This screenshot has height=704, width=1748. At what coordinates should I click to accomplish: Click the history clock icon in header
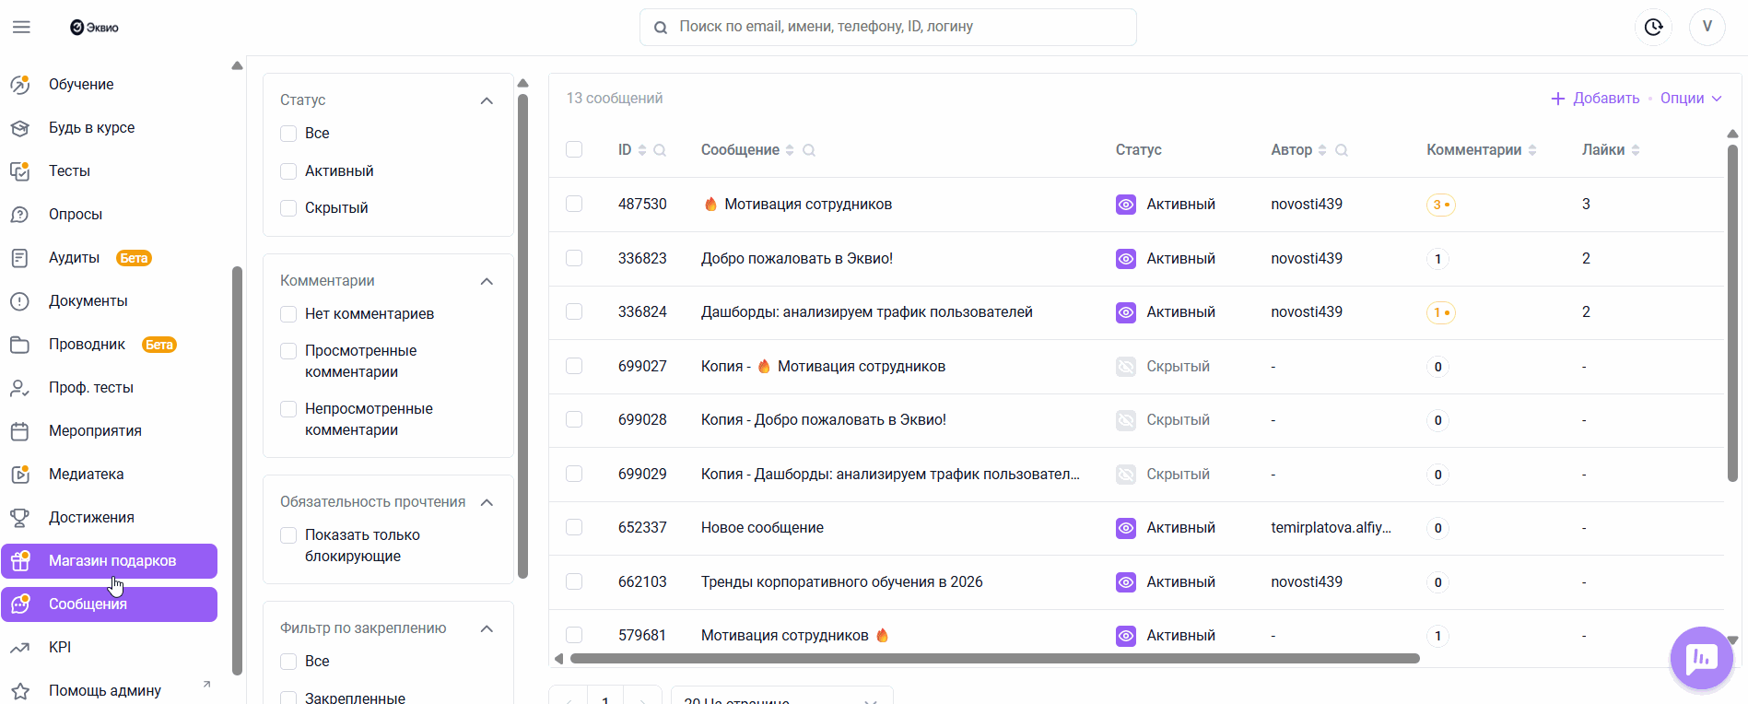point(1653,27)
